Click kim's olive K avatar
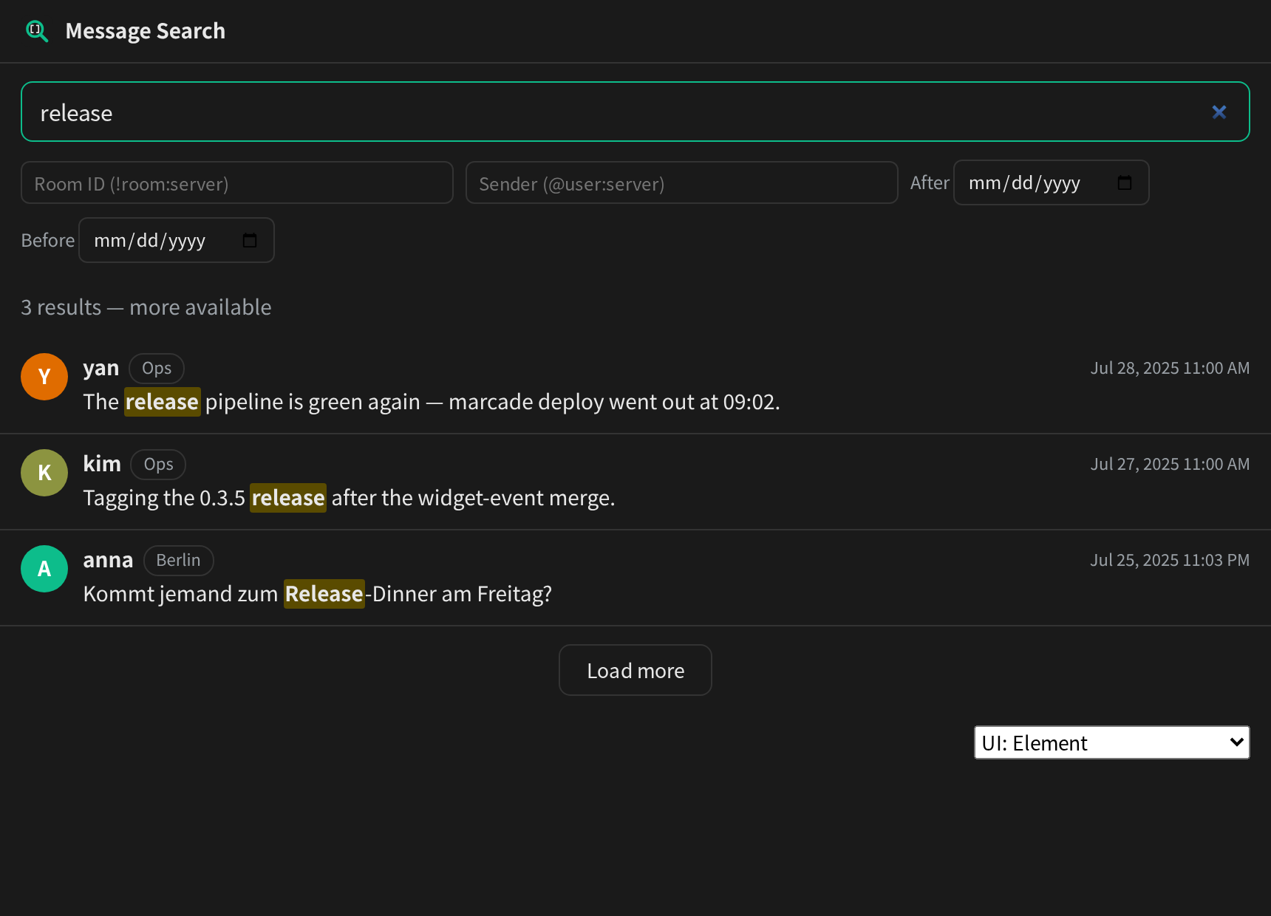Viewport: 1271px width, 916px height. click(44, 473)
